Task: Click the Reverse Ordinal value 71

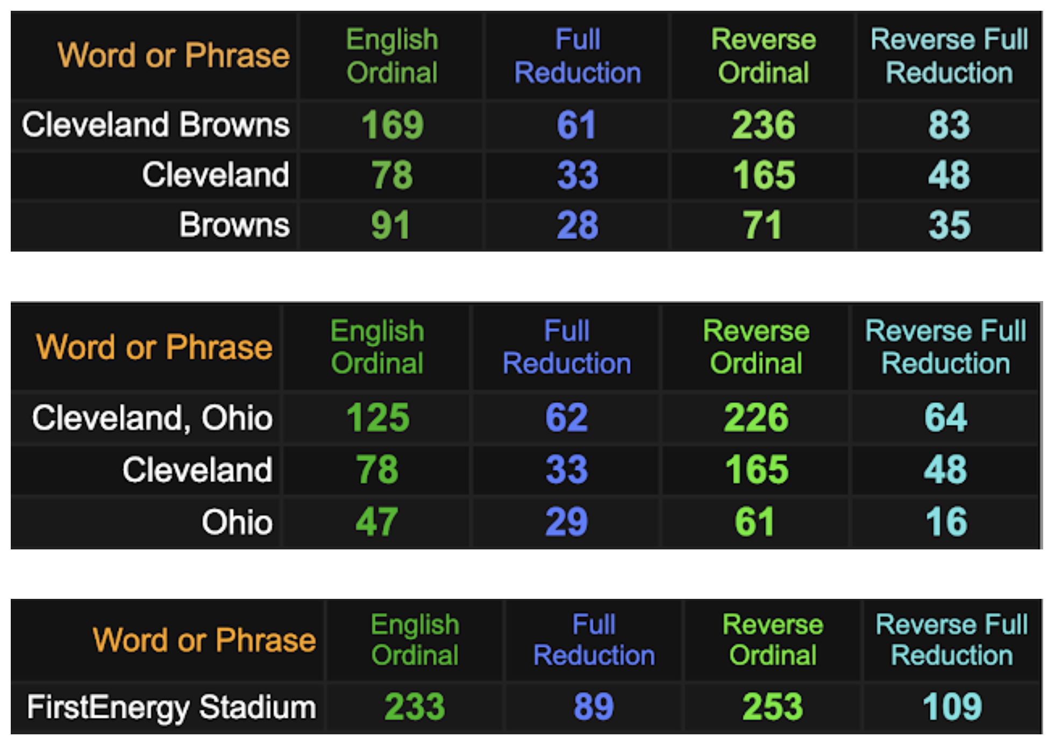Action: click(x=762, y=225)
